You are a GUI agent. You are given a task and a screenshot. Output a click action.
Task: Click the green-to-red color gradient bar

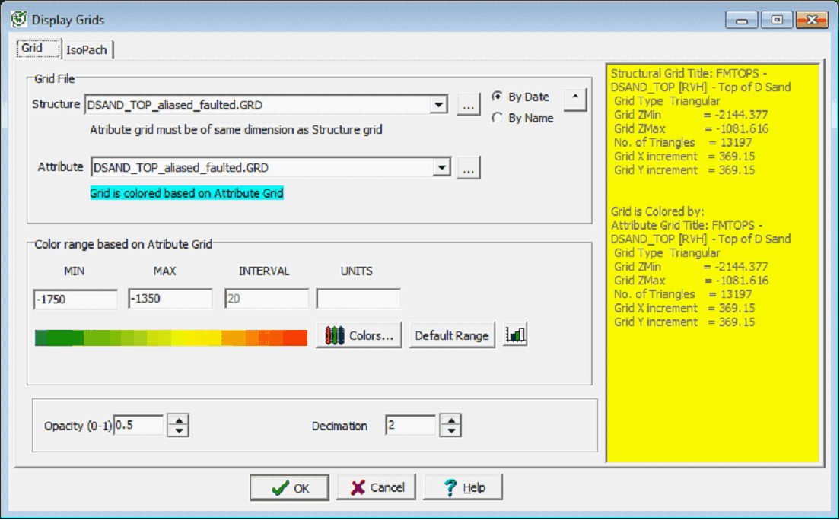tap(170, 337)
